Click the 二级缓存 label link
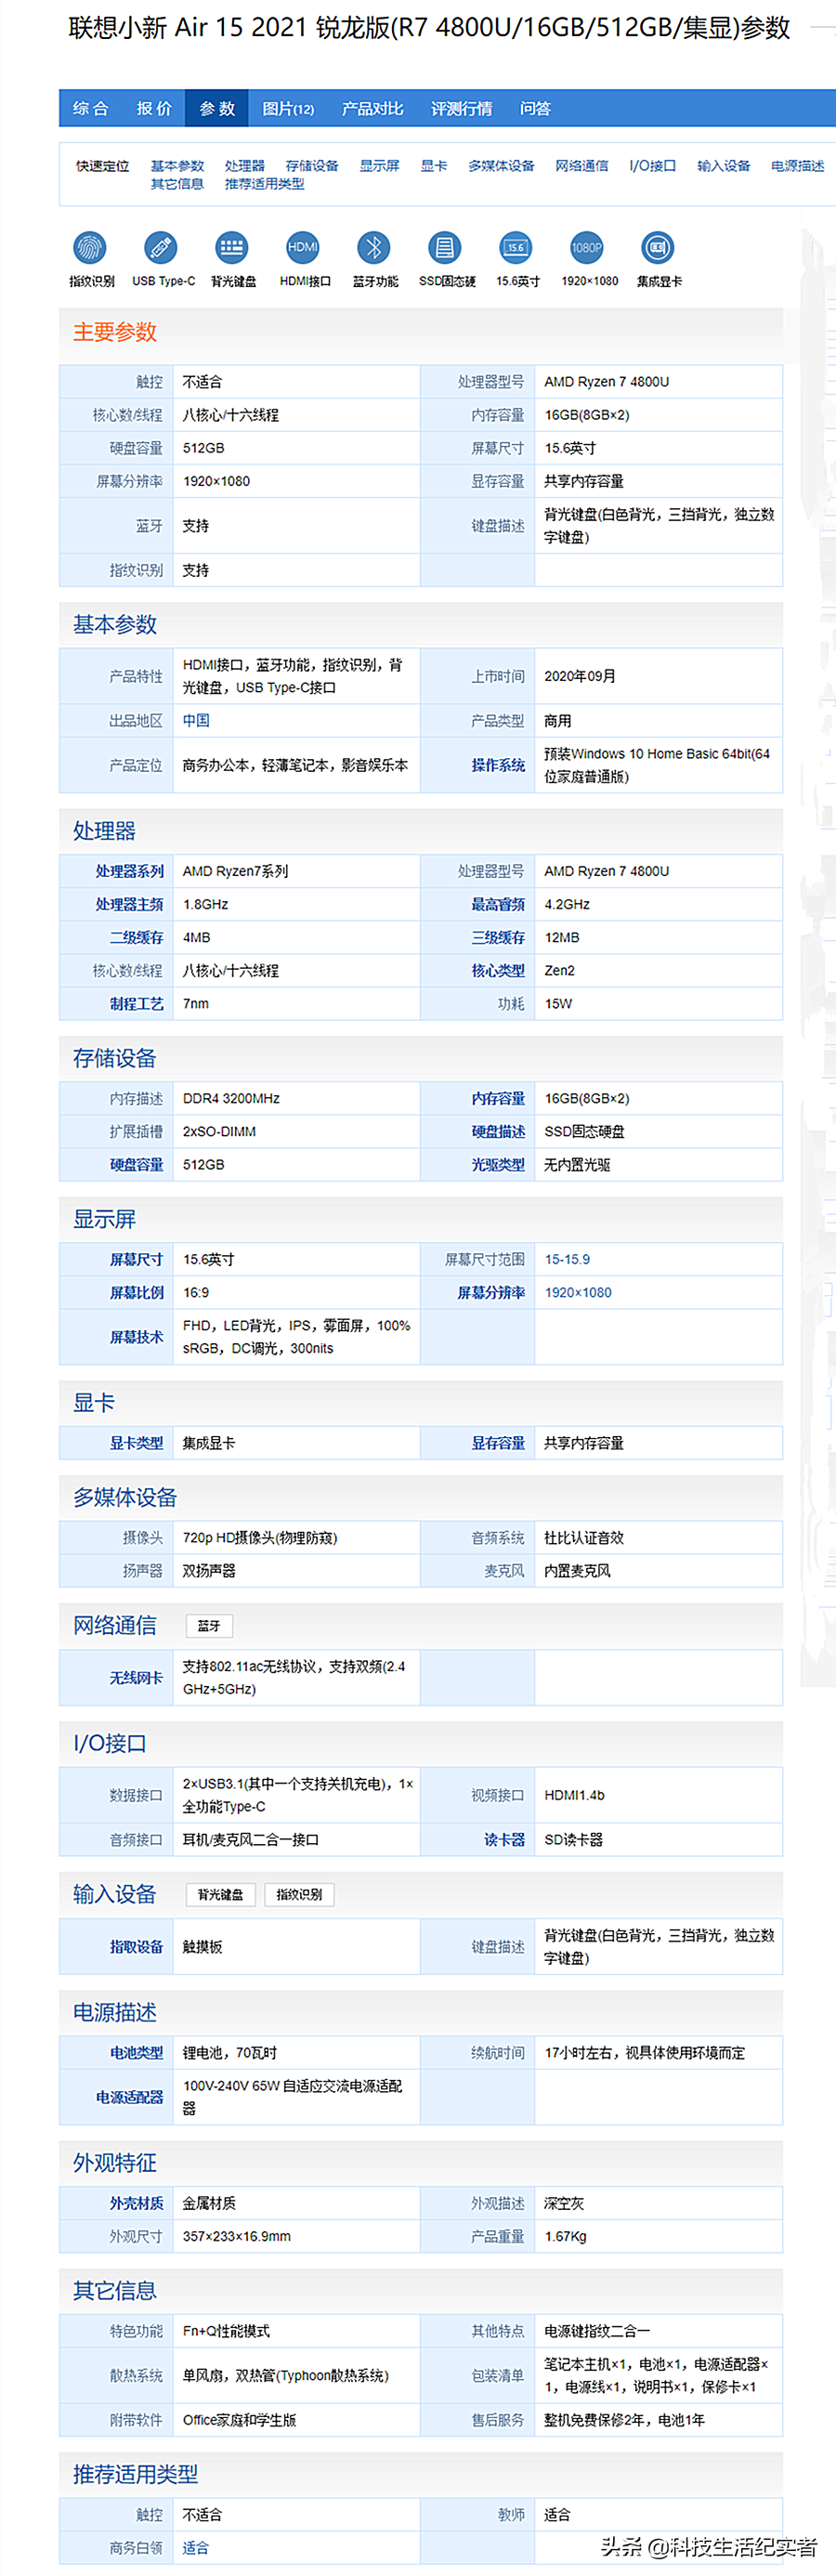The width and height of the screenshot is (836, 2576). pos(136,937)
